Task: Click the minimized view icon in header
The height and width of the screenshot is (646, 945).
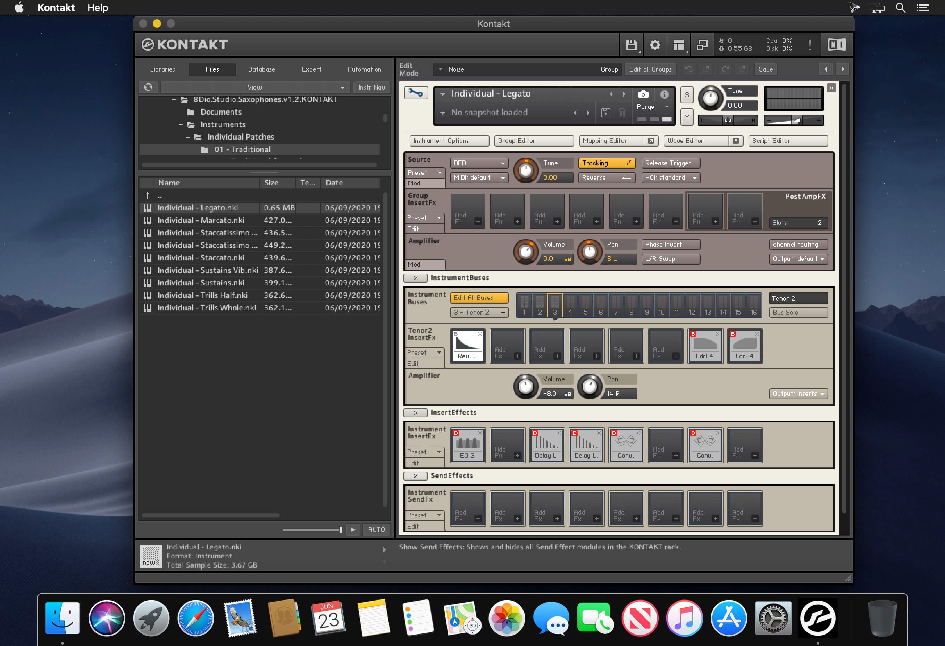Action: 702,45
